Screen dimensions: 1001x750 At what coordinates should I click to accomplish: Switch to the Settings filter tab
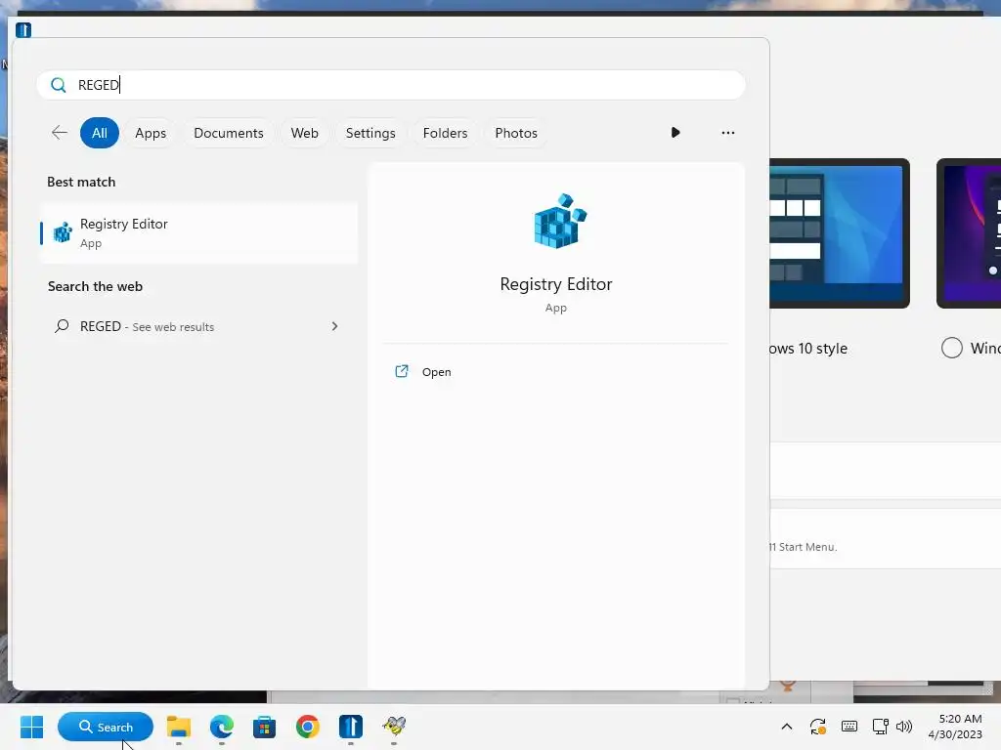(x=370, y=133)
